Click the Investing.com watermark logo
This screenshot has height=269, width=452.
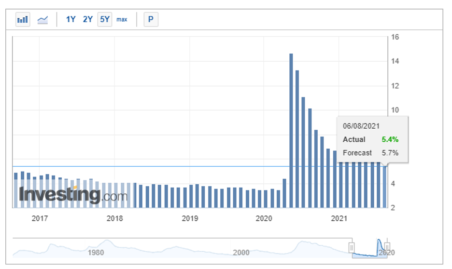point(73,195)
